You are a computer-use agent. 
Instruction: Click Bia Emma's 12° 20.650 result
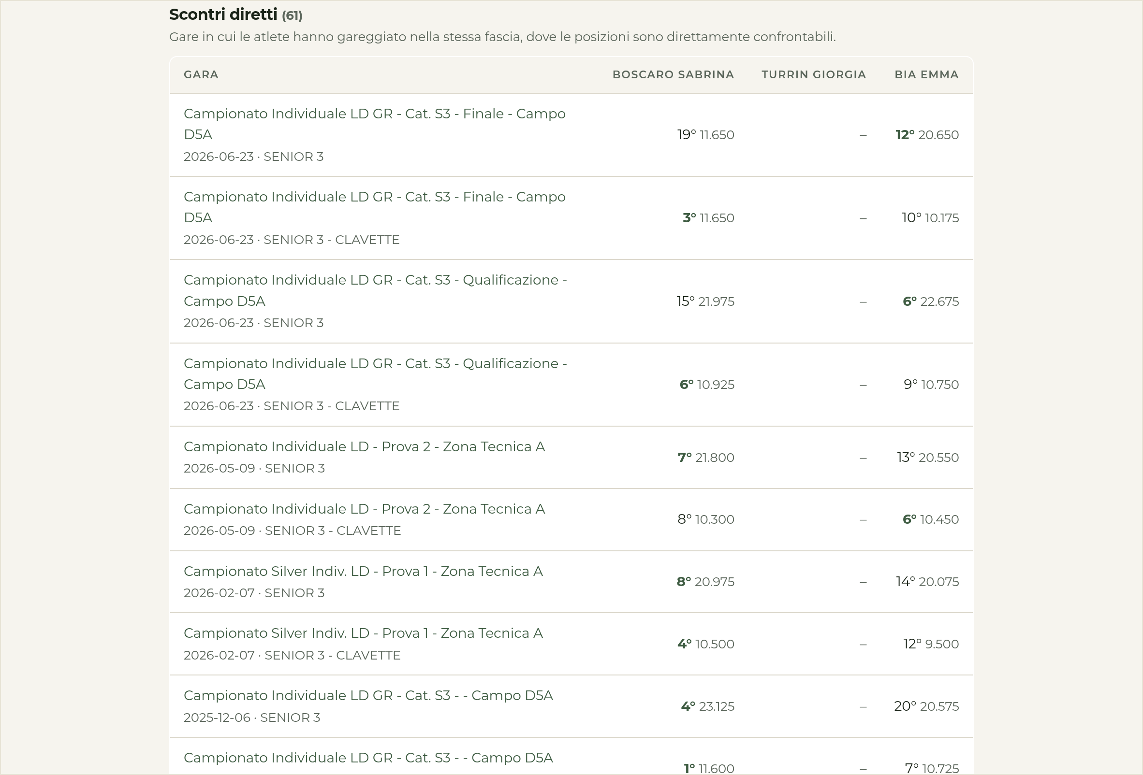927,135
